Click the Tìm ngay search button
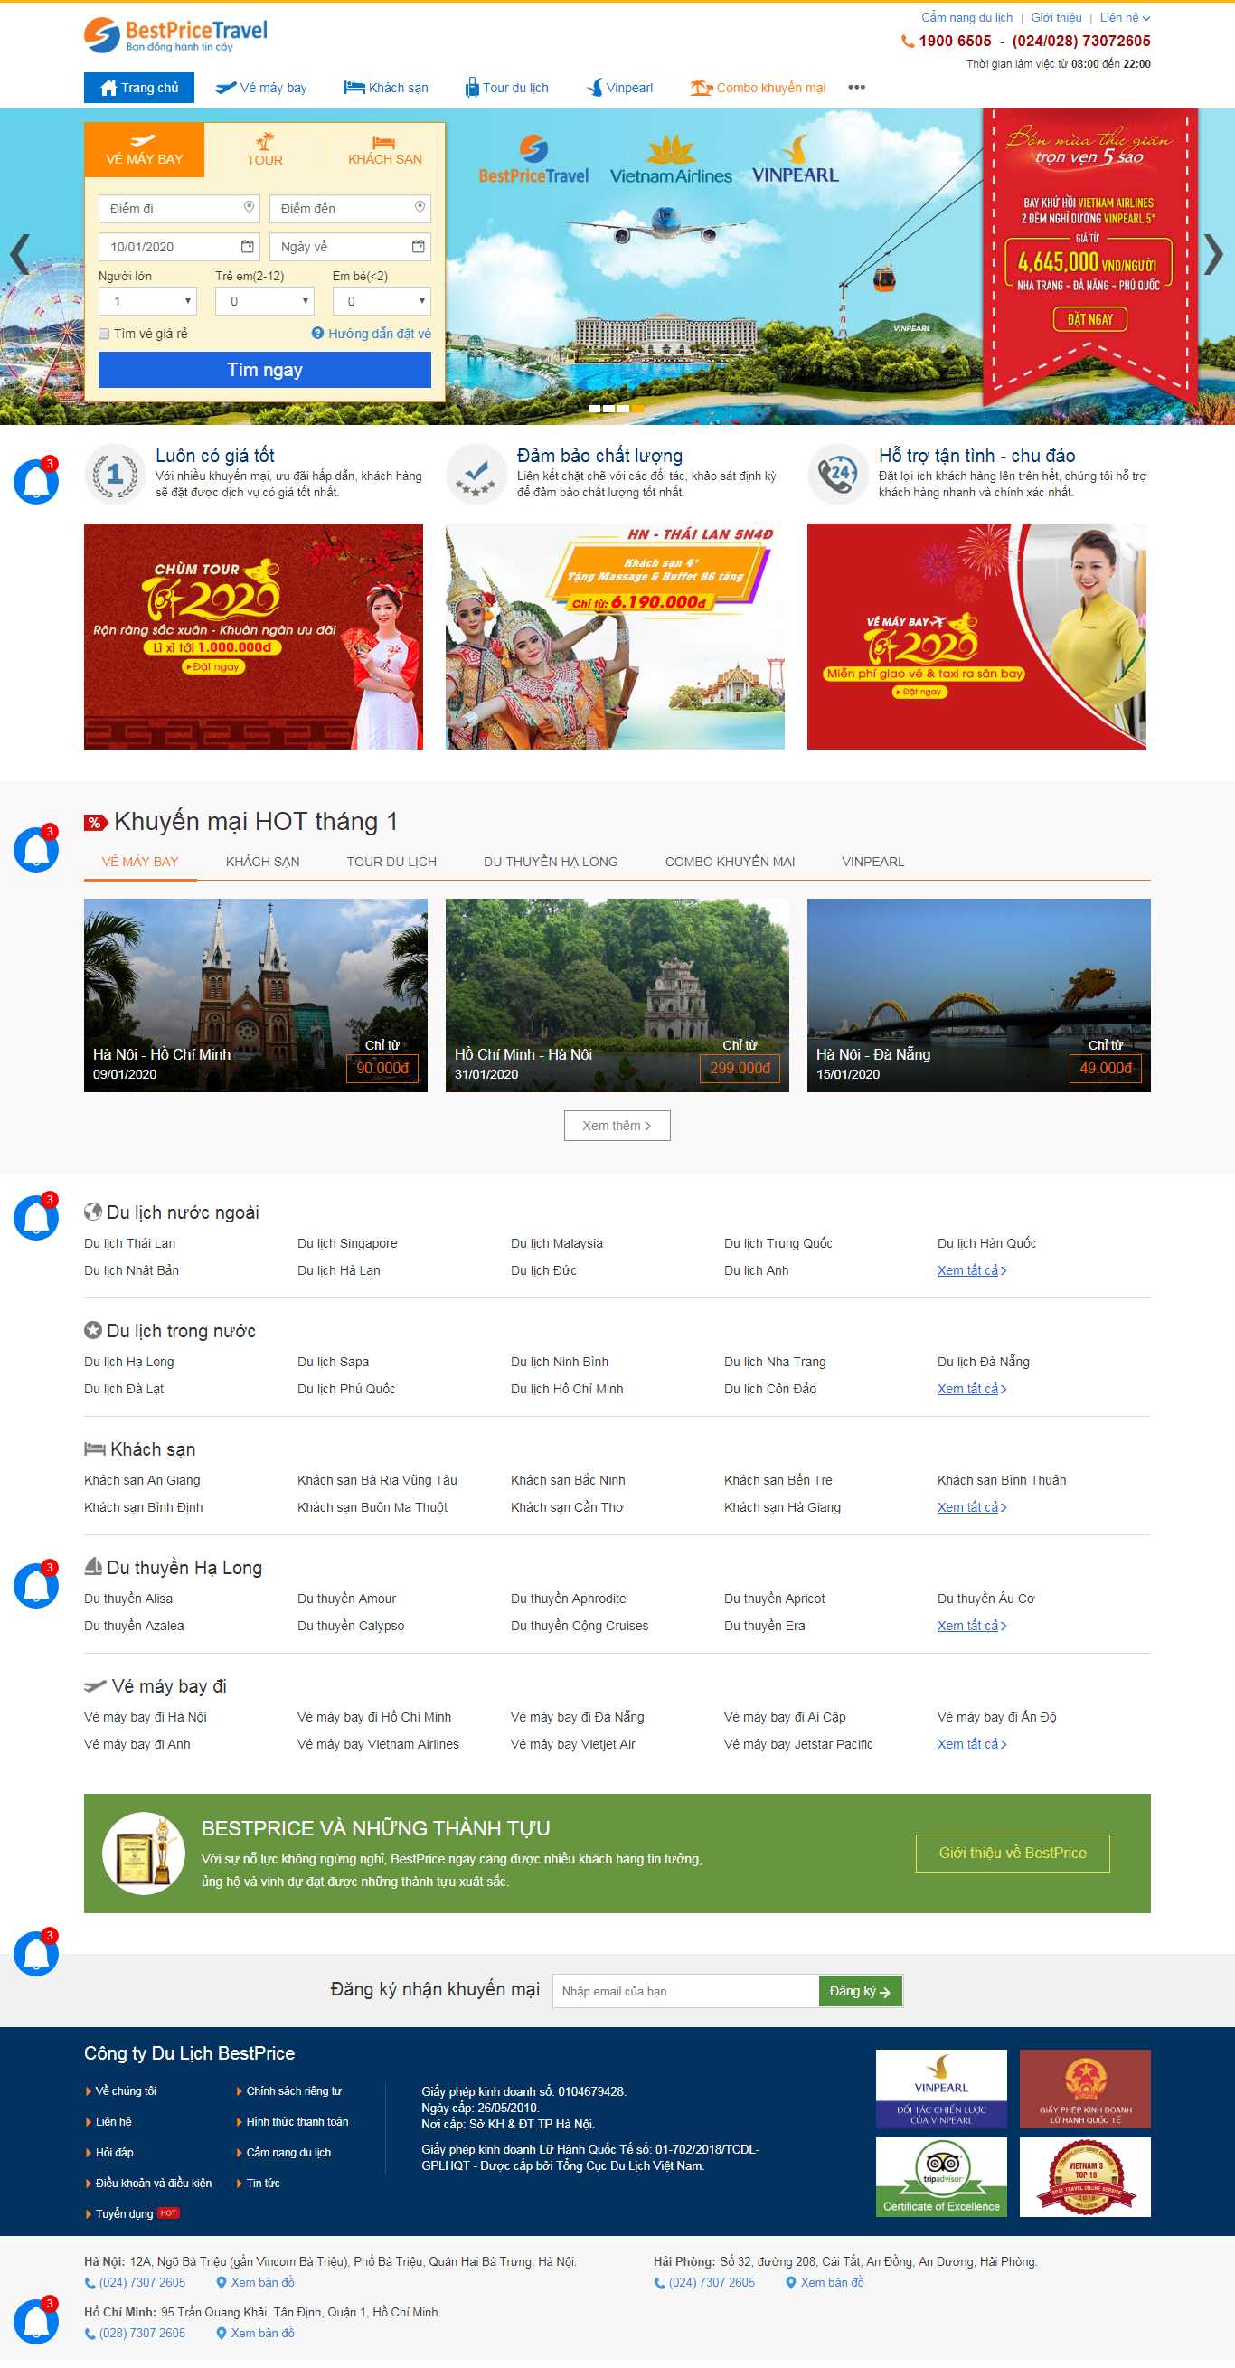Screen dimensions: 1235x2368 (265, 370)
